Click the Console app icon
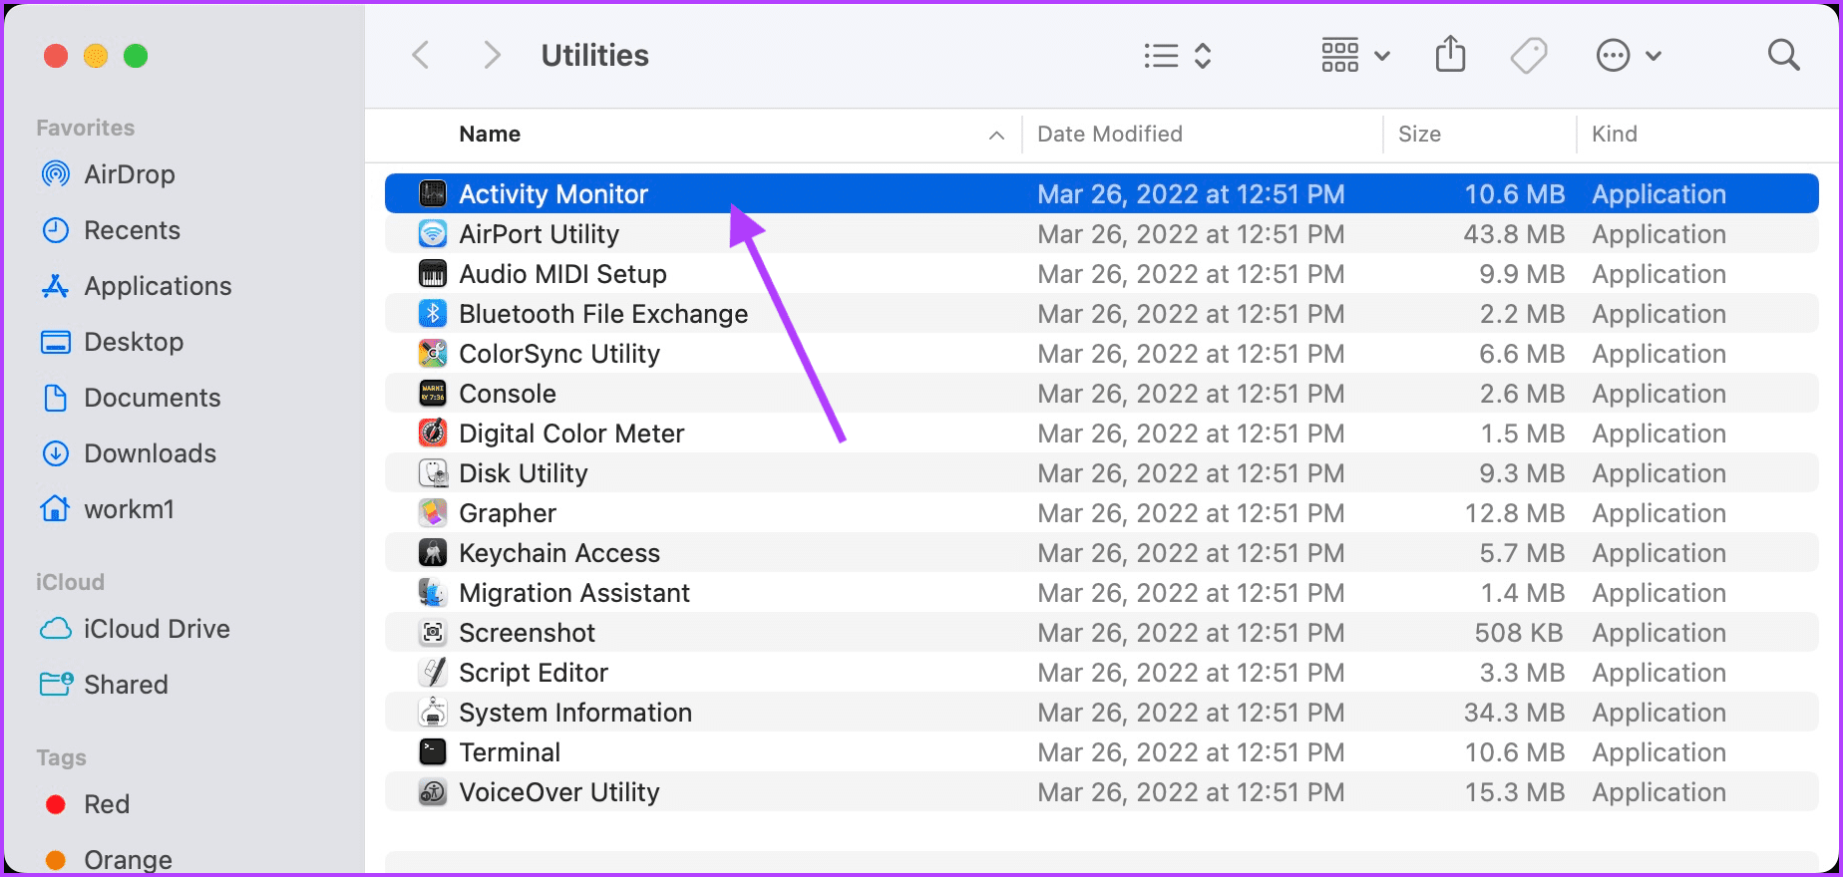The height and width of the screenshot is (877, 1843). (x=433, y=393)
